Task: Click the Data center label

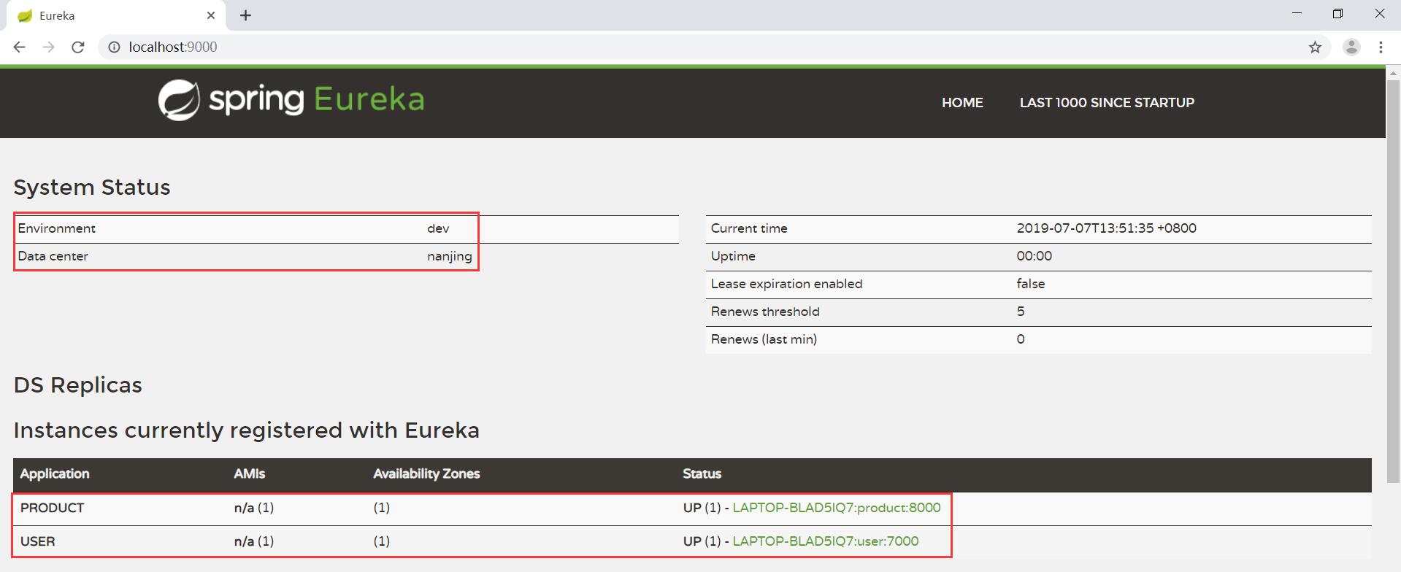Action: click(53, 256)
